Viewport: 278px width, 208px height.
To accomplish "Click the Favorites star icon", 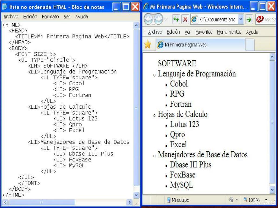I will [x=147, y=44].
